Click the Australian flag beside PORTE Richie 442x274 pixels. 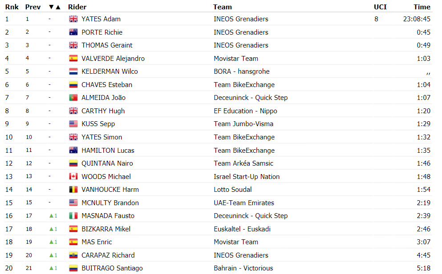[73, 32]
